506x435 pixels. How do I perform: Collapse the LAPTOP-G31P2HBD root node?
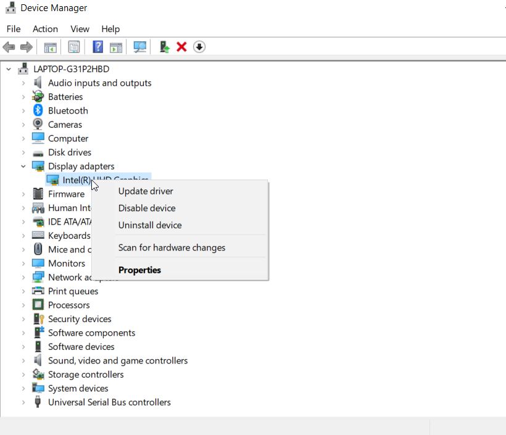pos(9,68)
